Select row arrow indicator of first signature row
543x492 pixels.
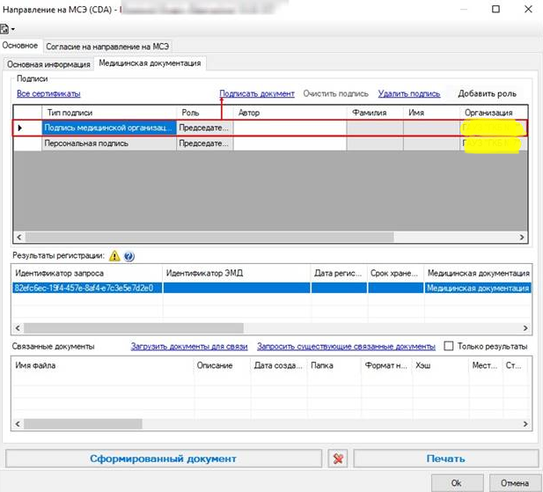[x=20, y=128]
